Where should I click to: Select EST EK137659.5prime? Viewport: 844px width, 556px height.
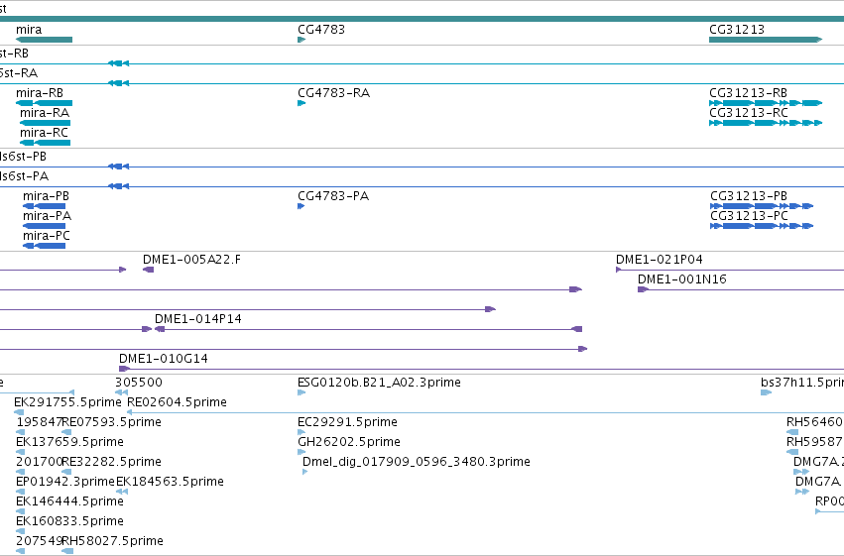(21, 452)
